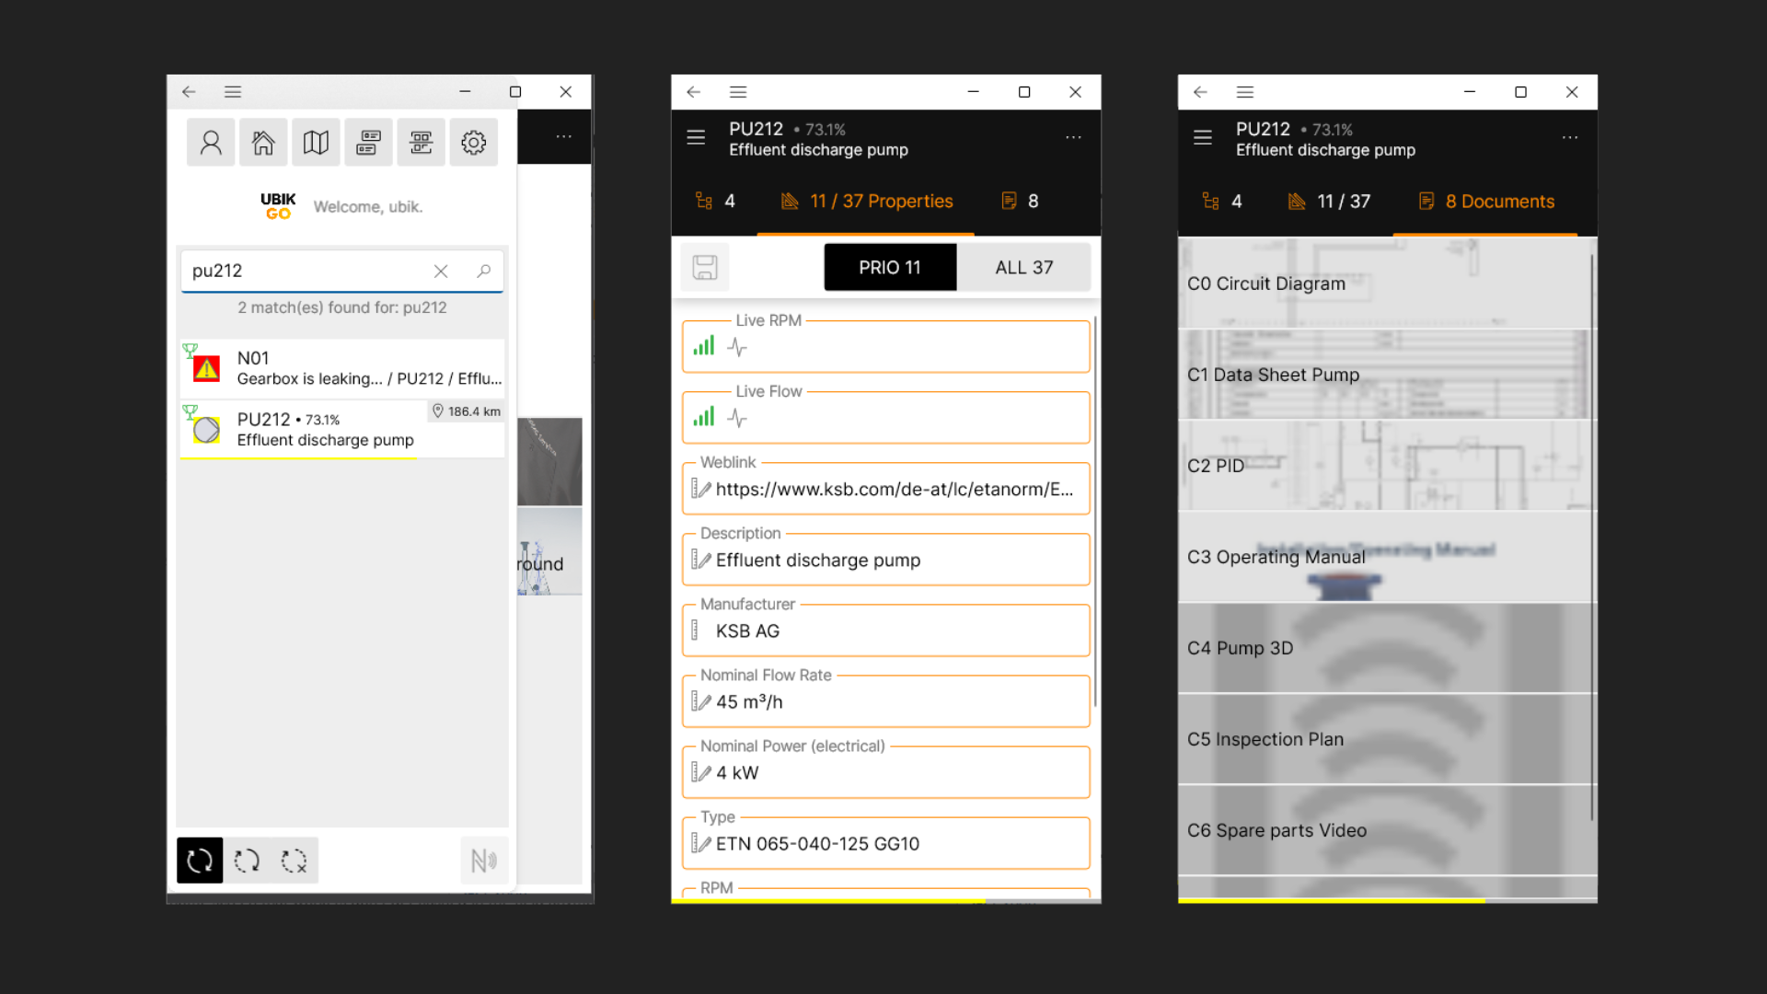Open the ellipsis overflow menu on Documents window
Image resolution: width=1767 pixels, height=994 pixels.
pos(1570,136)
